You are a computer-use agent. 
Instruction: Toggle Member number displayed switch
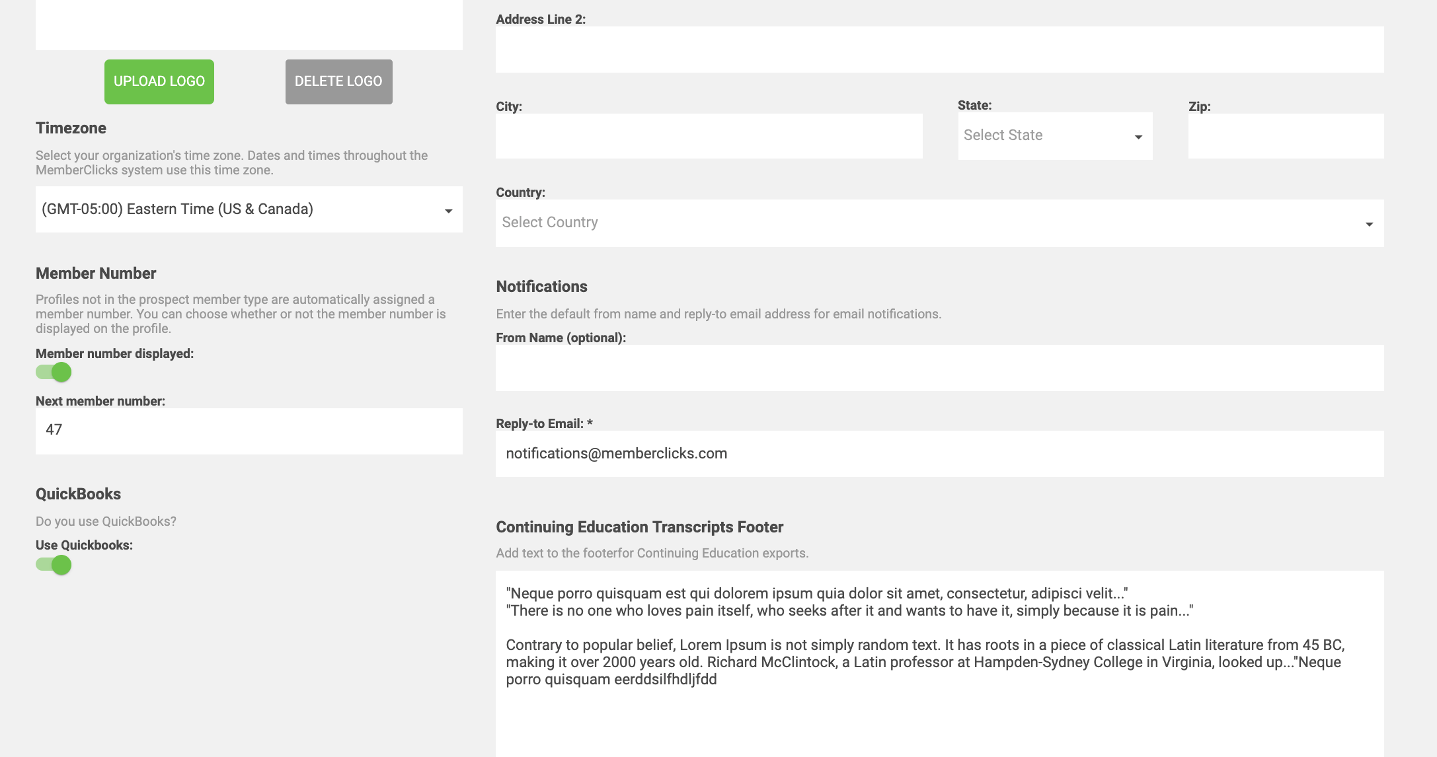tap(54, 373)
